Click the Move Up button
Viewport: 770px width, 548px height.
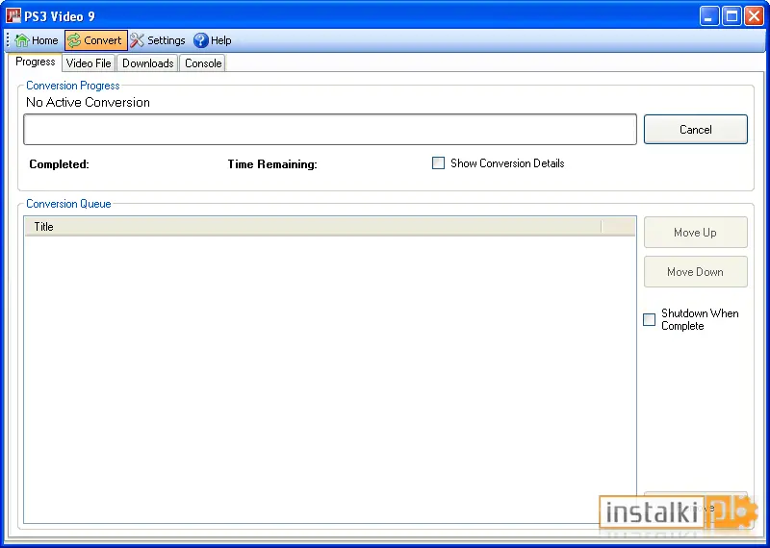click(696, 233)
